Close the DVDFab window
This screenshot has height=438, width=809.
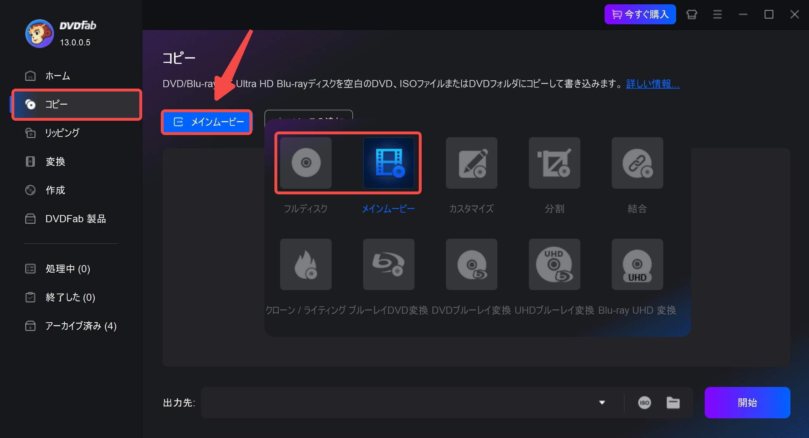[794, 14]
